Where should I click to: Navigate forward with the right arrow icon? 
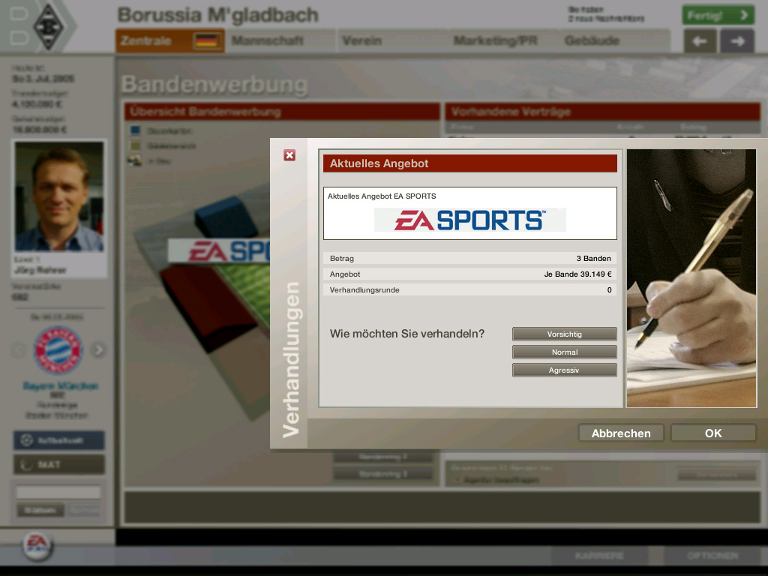[737, 41]
